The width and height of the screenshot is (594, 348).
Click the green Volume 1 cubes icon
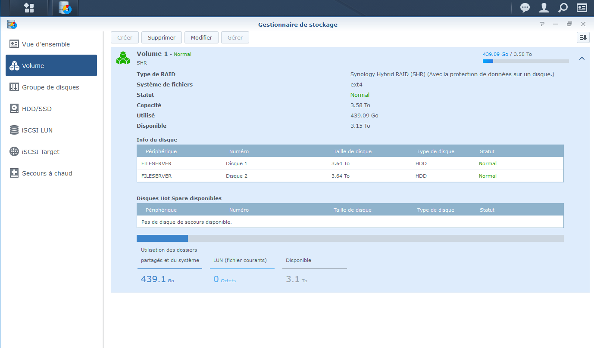(123, 59)
